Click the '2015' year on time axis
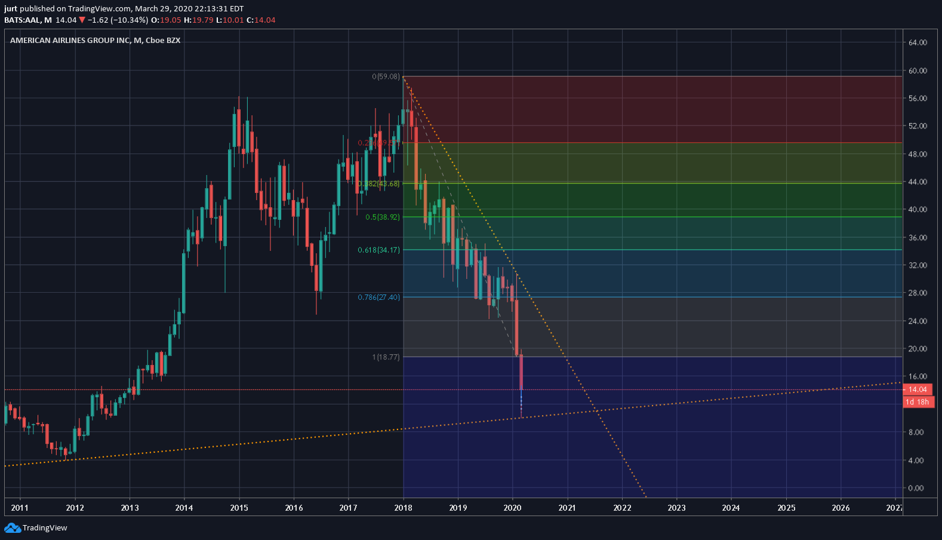942x540 pixels. (x=239, y=508)
